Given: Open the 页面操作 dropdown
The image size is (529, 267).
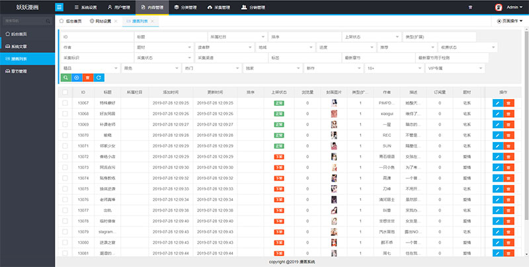Looking at the screenshot, I should coord(512,21).
